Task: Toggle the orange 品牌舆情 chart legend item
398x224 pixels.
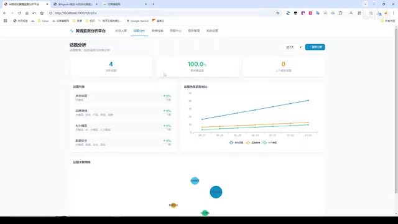Action: click(x=253, y=142)
